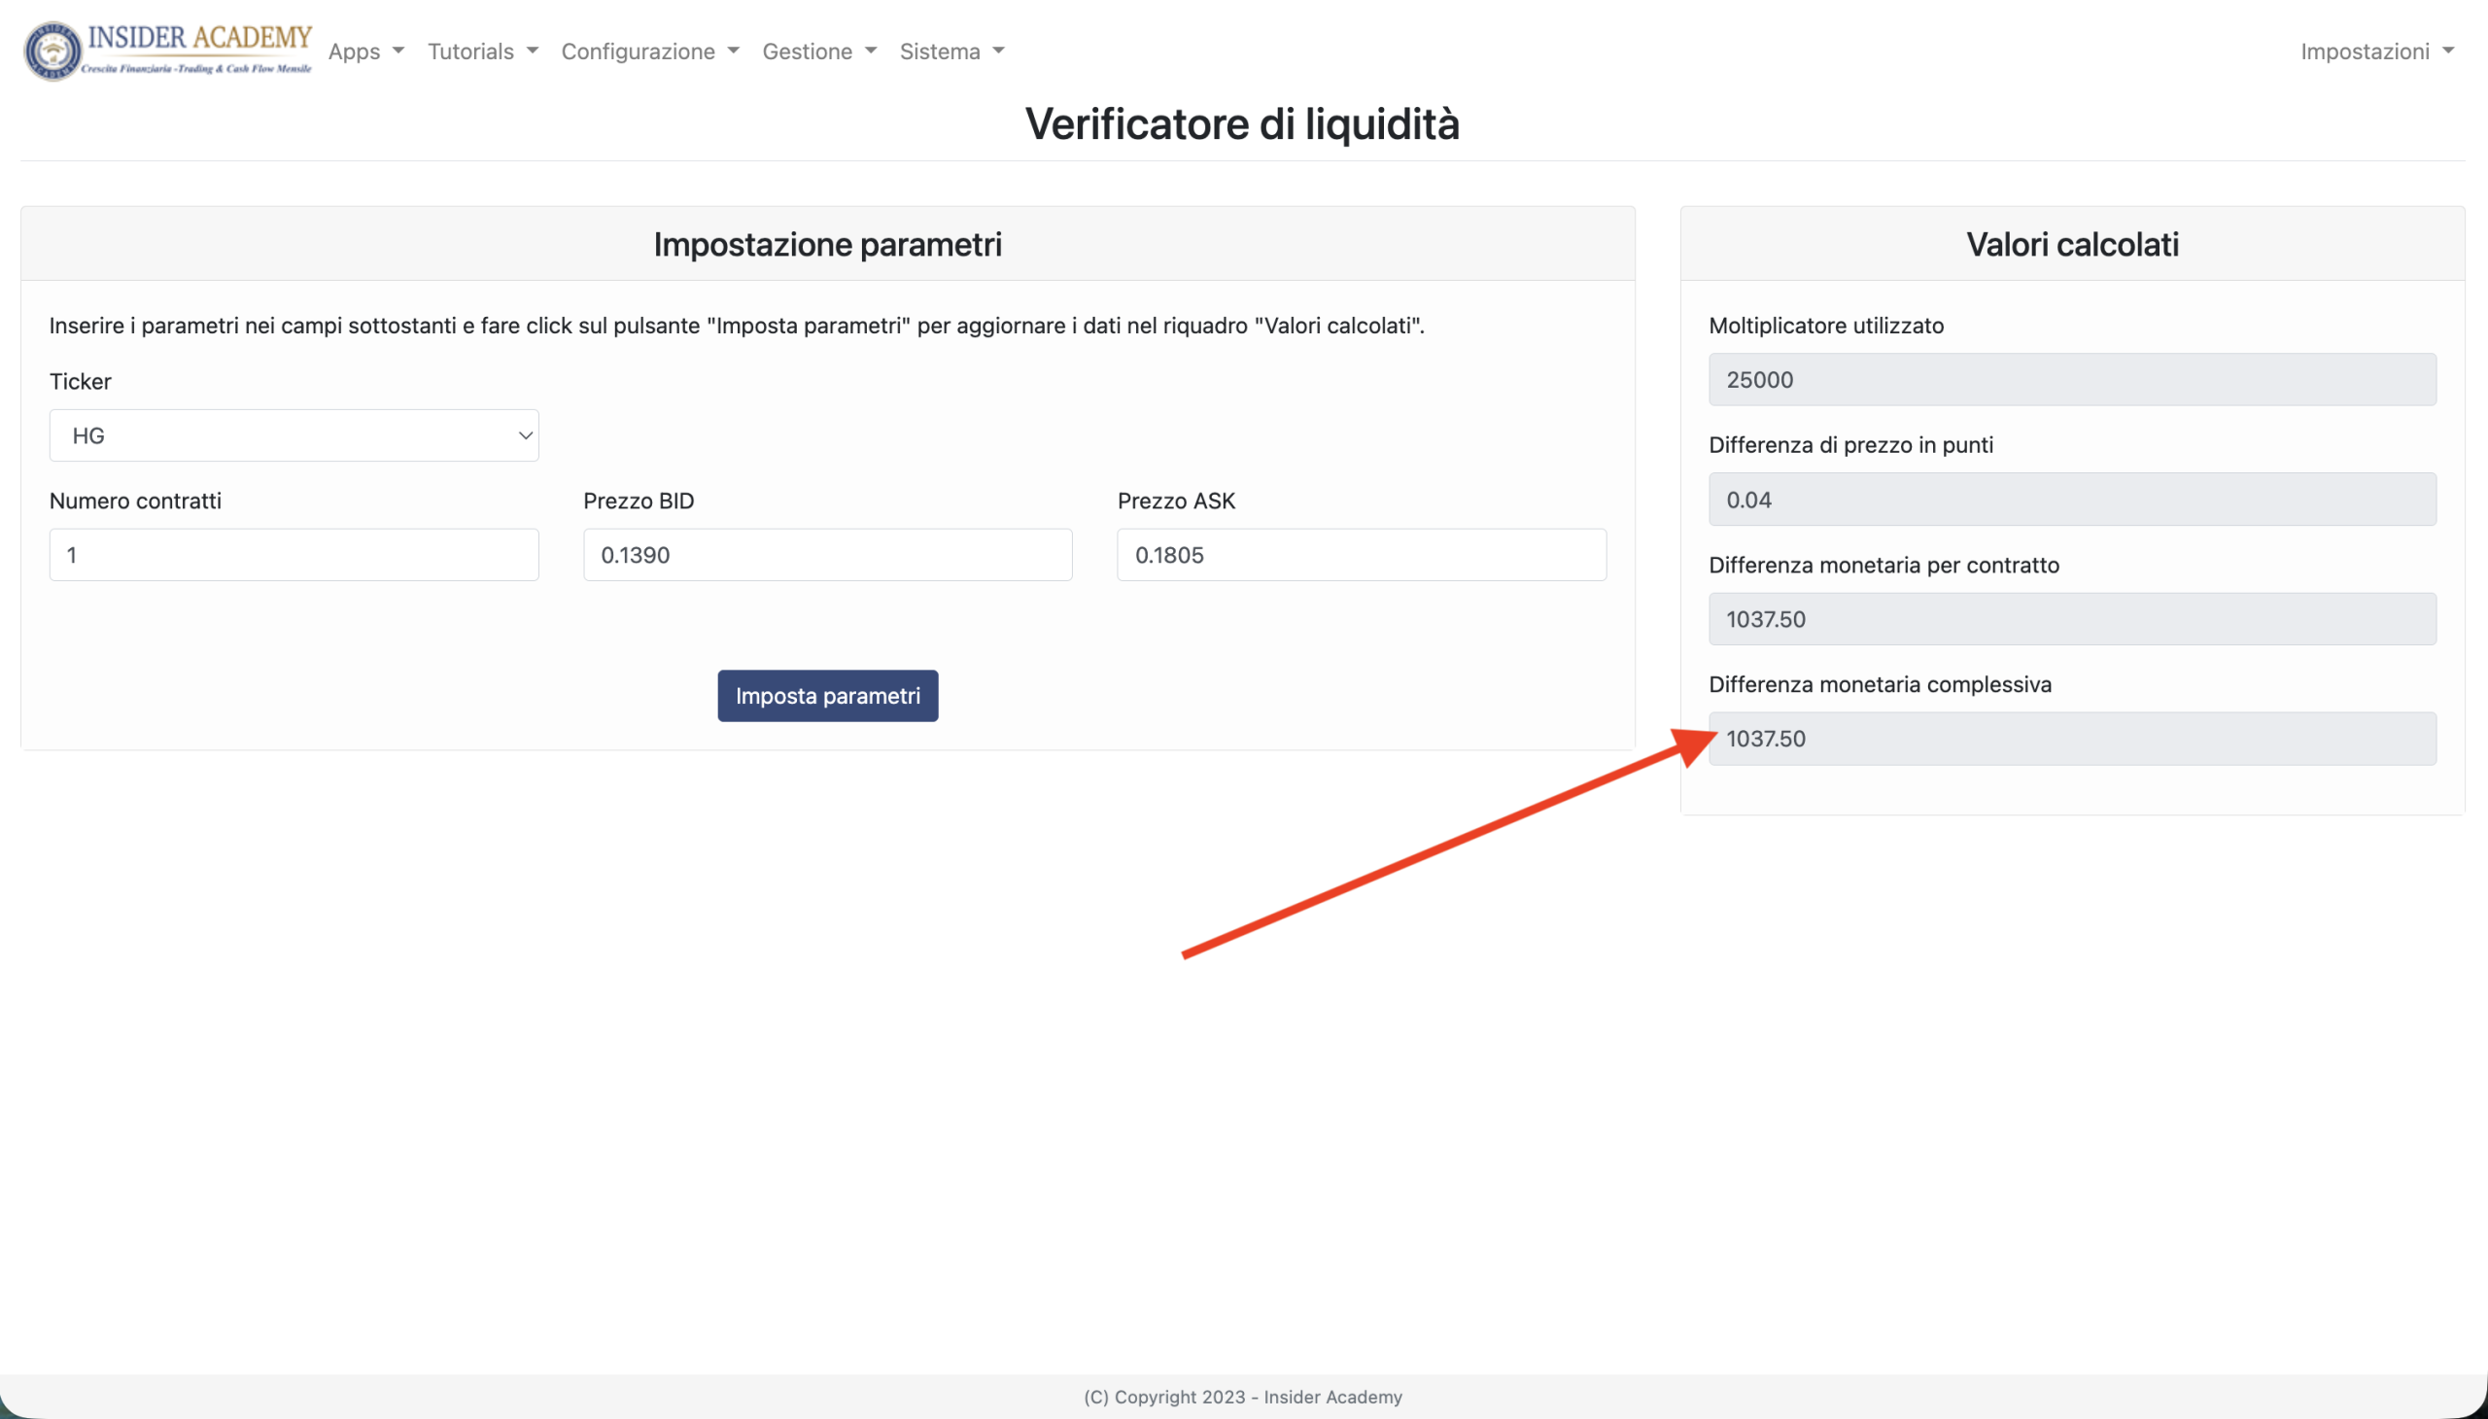Open the Impostazioni menu
Image resolution: width=2488 pixels, height=1419 pixels.
2377,52
